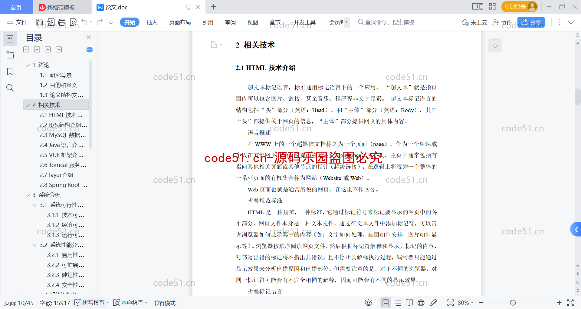Screen dimensions: 581x309
Task: Click the up-chevron icon in outline header
Action: tap(37, 49)
